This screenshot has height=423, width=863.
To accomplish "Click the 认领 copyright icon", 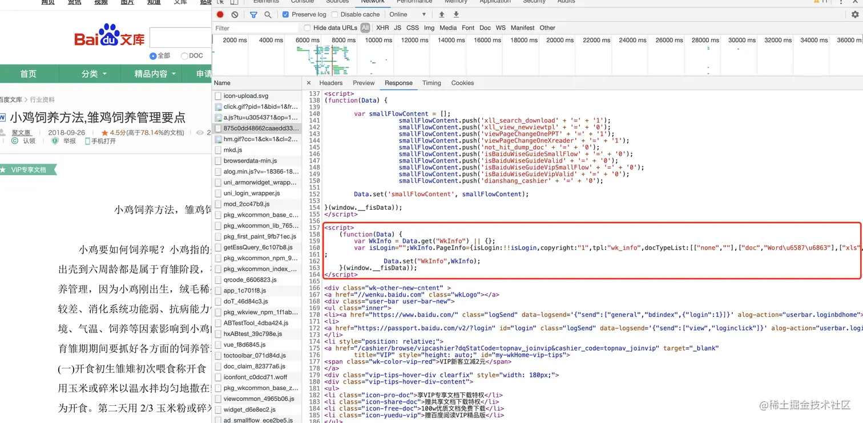I will point(15,141).
